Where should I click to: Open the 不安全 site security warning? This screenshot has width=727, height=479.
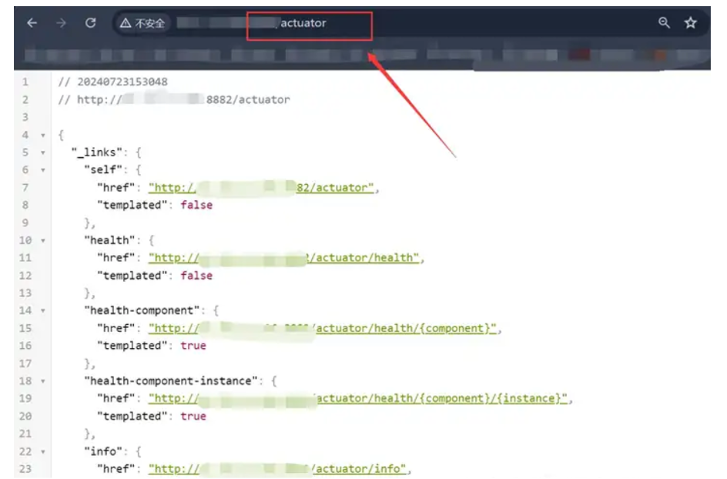(142, 23)
